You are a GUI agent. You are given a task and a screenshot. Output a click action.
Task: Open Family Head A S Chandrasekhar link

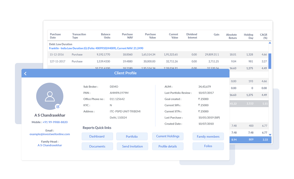[x=50, y=145]
